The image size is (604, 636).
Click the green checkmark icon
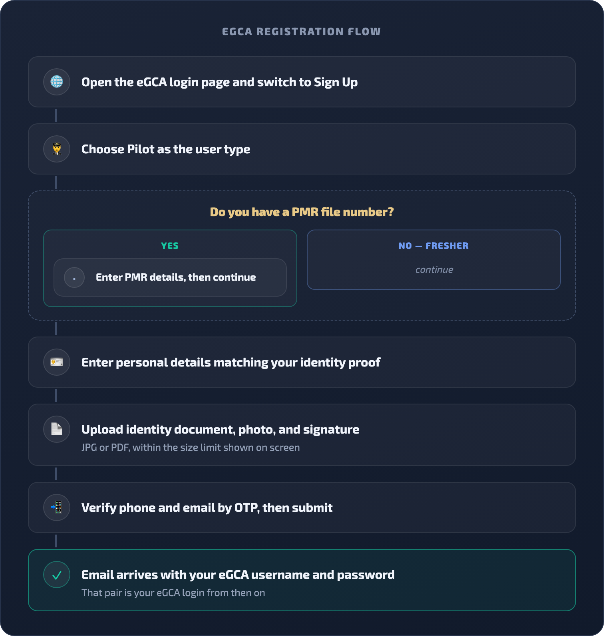[x=57, y=575]
